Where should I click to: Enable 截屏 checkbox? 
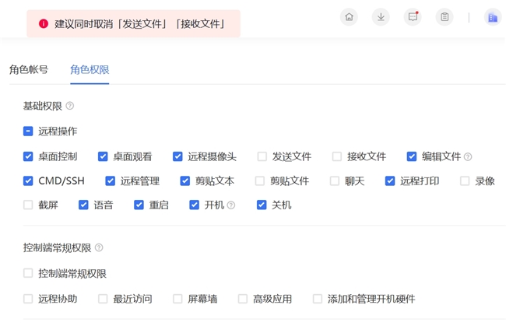(x=28, y=205)
